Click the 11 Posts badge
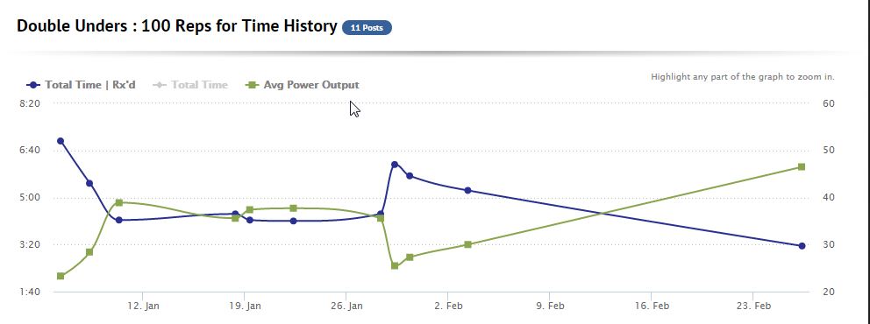870x324 pixels. coord(367,28)
